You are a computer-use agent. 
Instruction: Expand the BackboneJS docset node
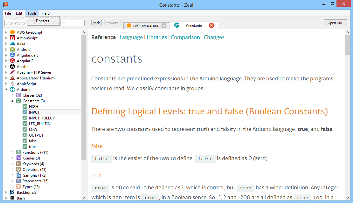click(x=6, y=192)
